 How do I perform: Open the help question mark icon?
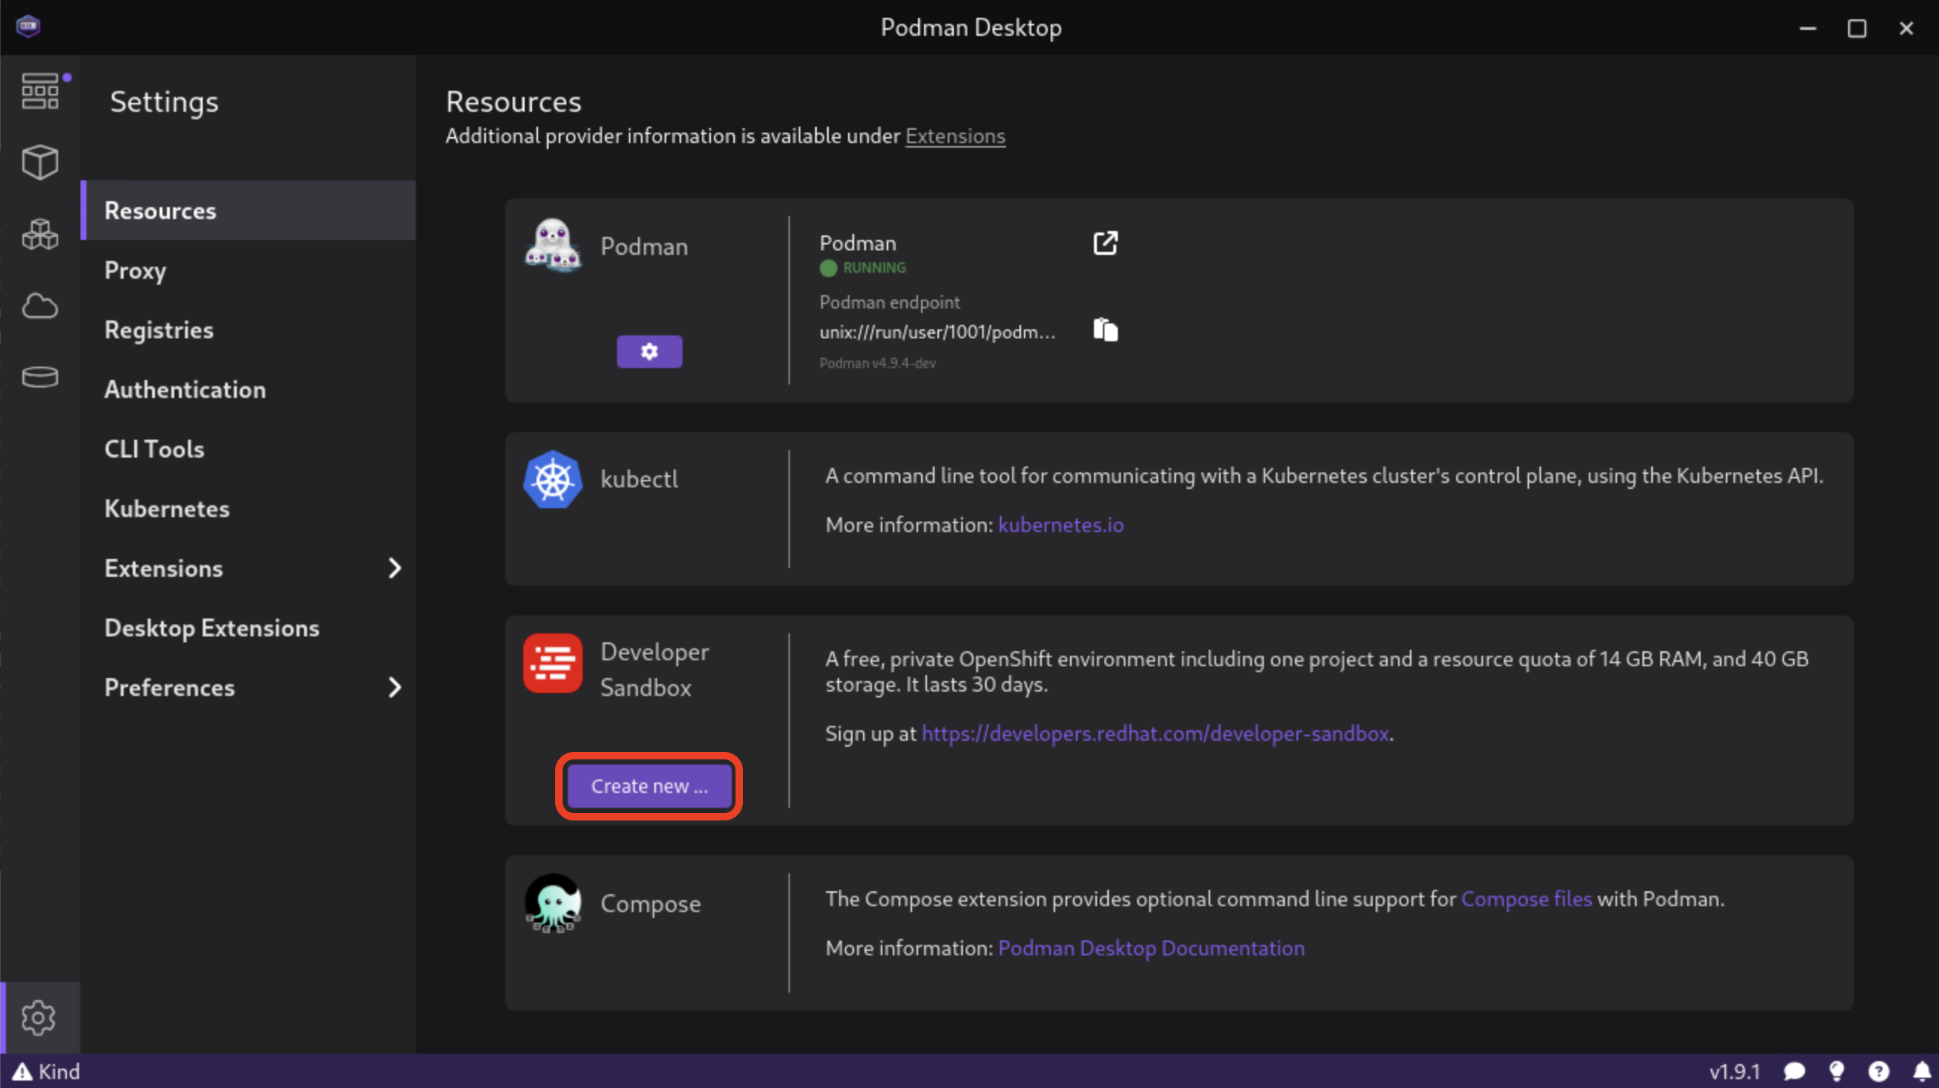coord(1879,1072)
